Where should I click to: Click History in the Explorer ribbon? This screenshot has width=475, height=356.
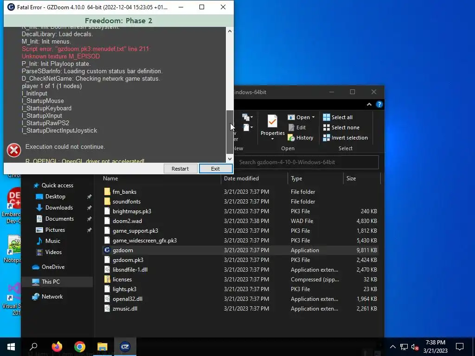(301, 138)
